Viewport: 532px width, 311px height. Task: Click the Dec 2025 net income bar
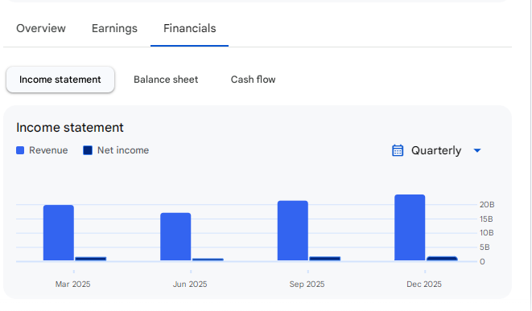[442, 259]
